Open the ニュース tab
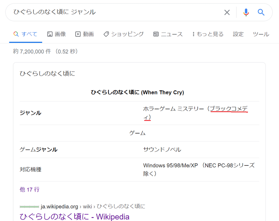The height and width of the screenshot is (221, 279). click(168, 34)
